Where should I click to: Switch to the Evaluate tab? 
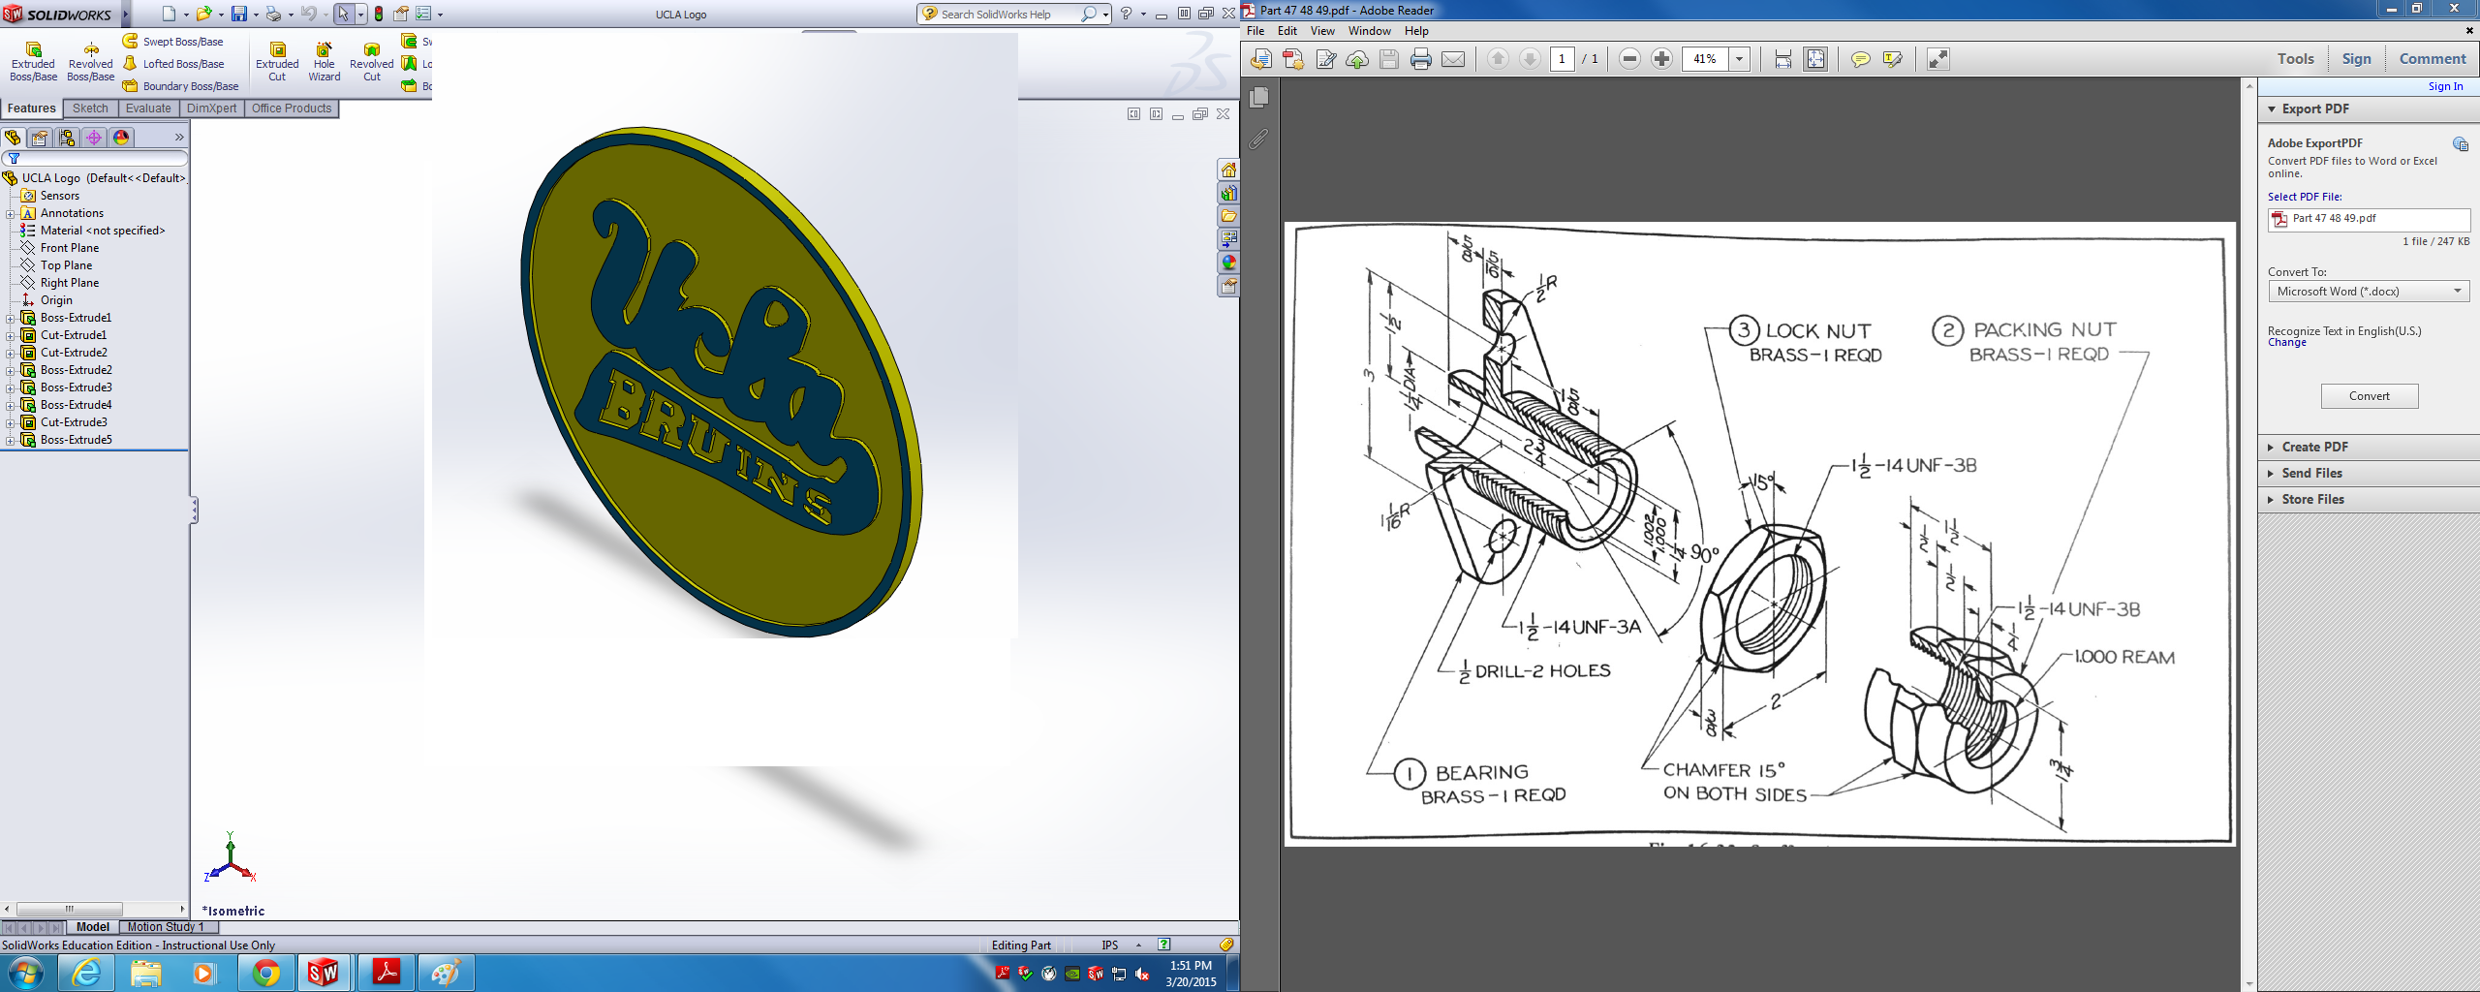pyautogui.click(x=148, y=108)
